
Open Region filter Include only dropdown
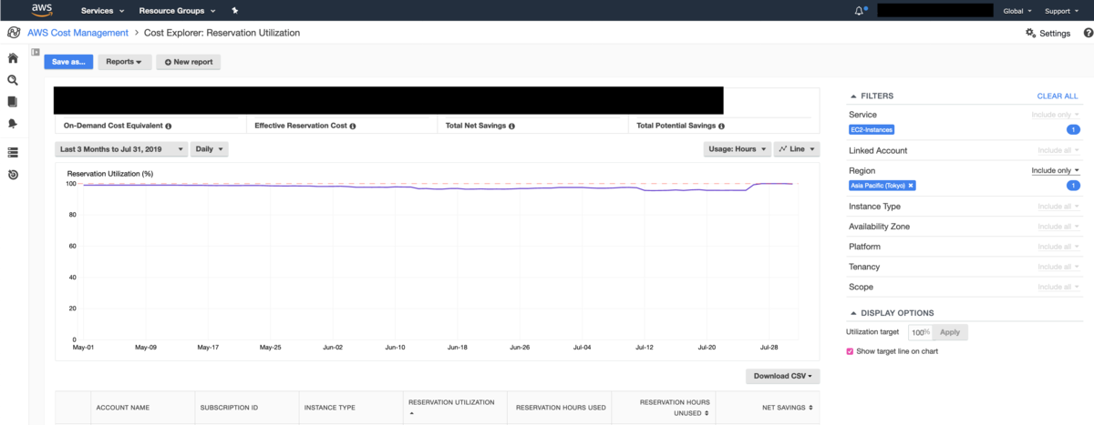(x=1055, y=170)
